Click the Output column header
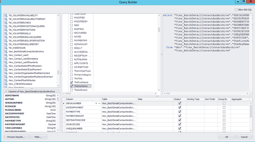Viewport: 255px width, 142px height. (x=180, y=99)
